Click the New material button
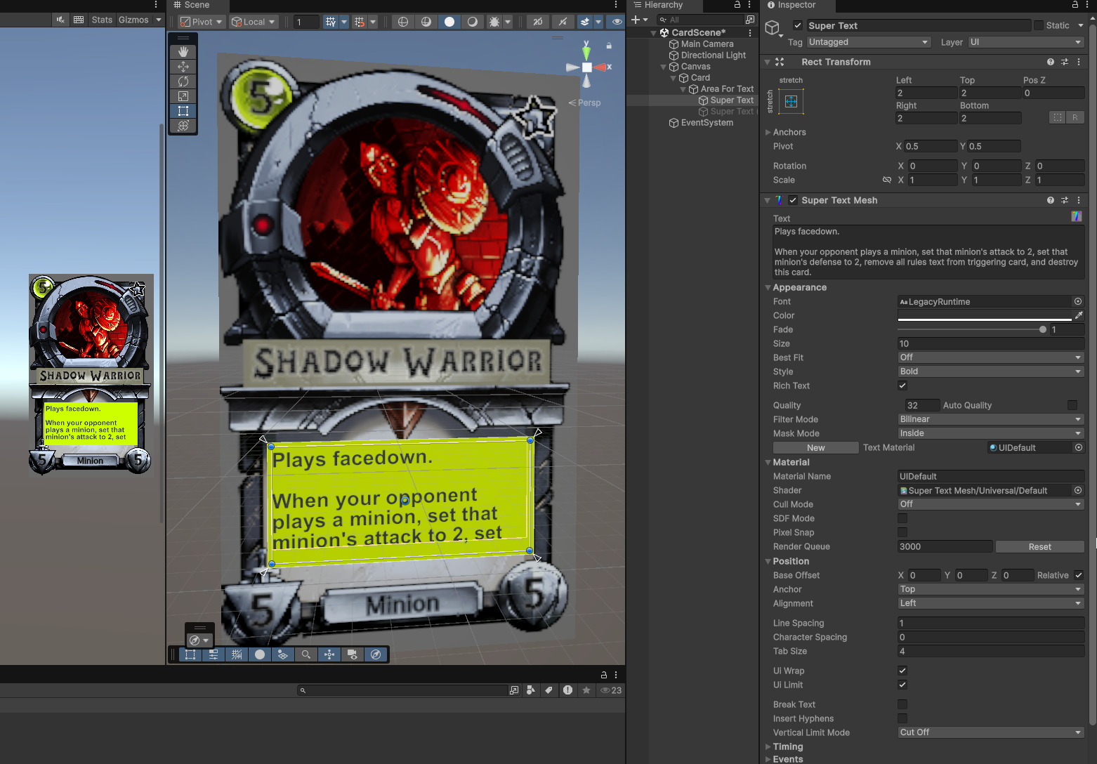Image resolution: width=1097 pixels, height=764 pixels. (x=815, y=448)
